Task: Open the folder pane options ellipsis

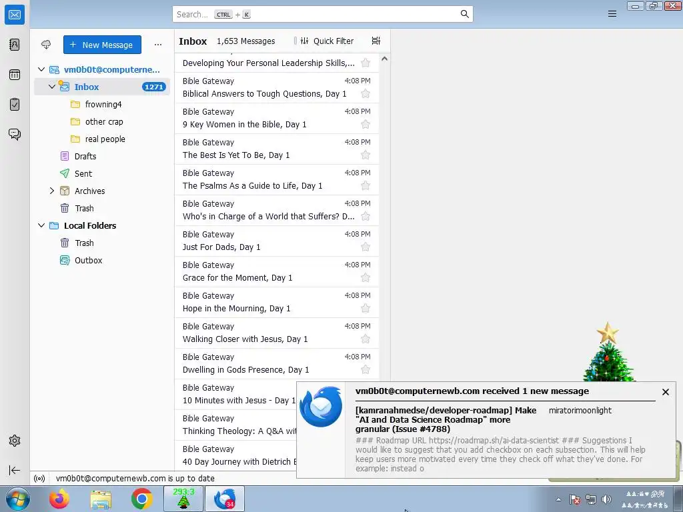Action: point(157,45)
